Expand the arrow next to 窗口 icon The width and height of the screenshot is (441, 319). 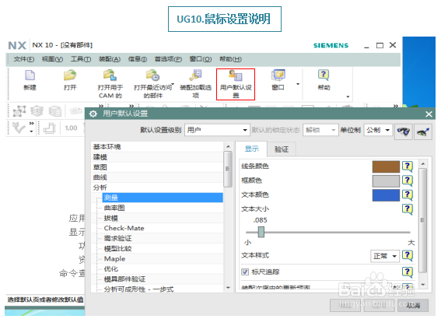click(298, 84)
